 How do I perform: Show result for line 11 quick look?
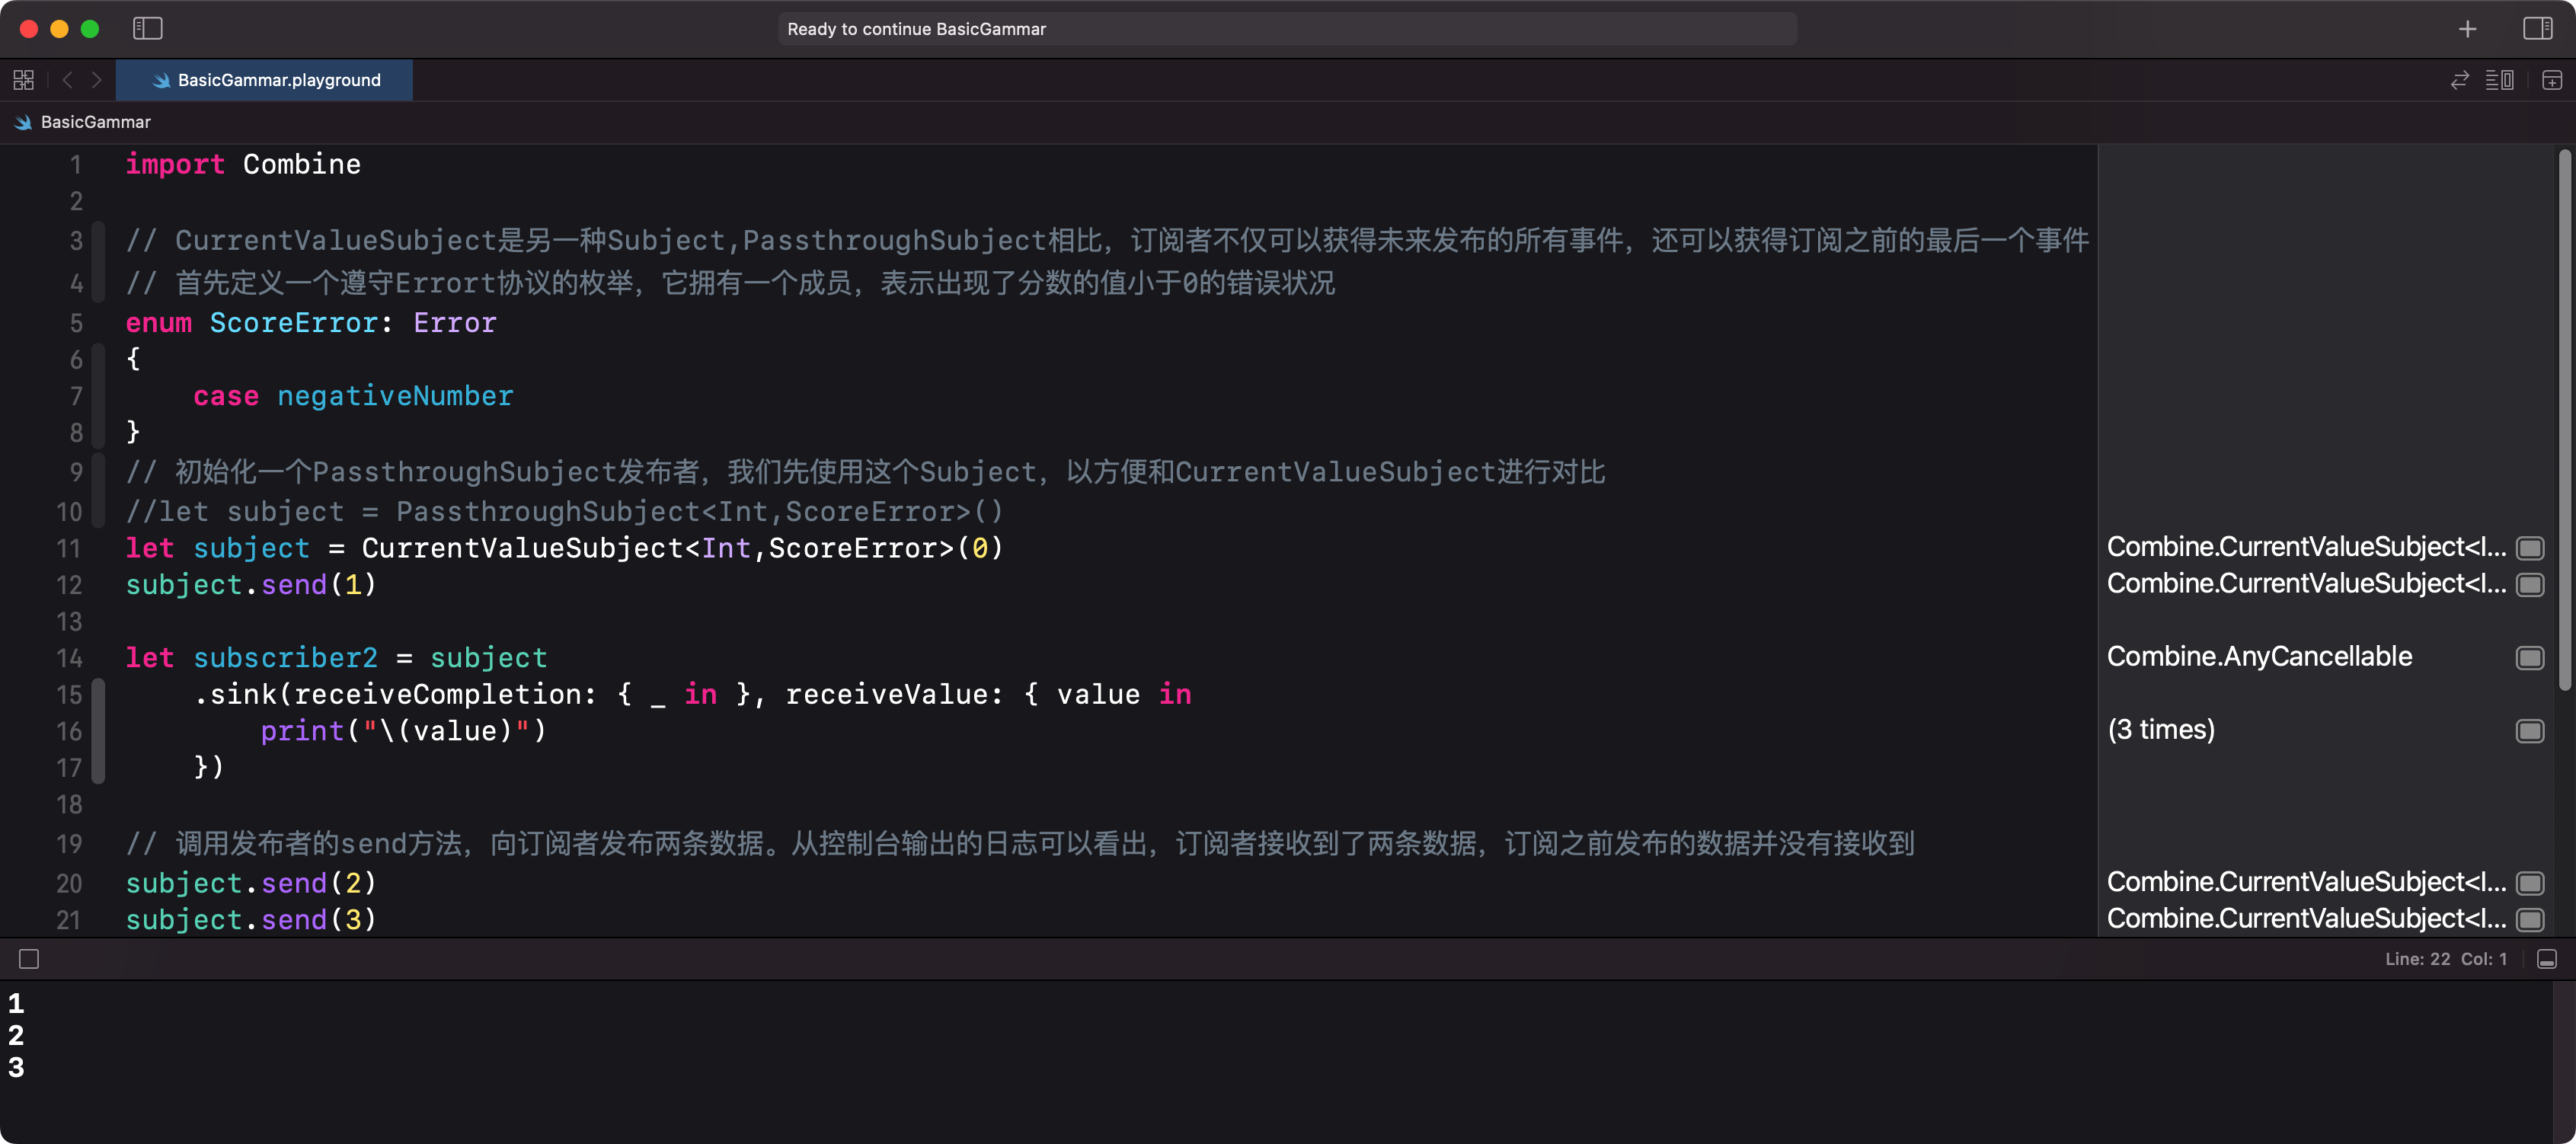point(2530,548)
